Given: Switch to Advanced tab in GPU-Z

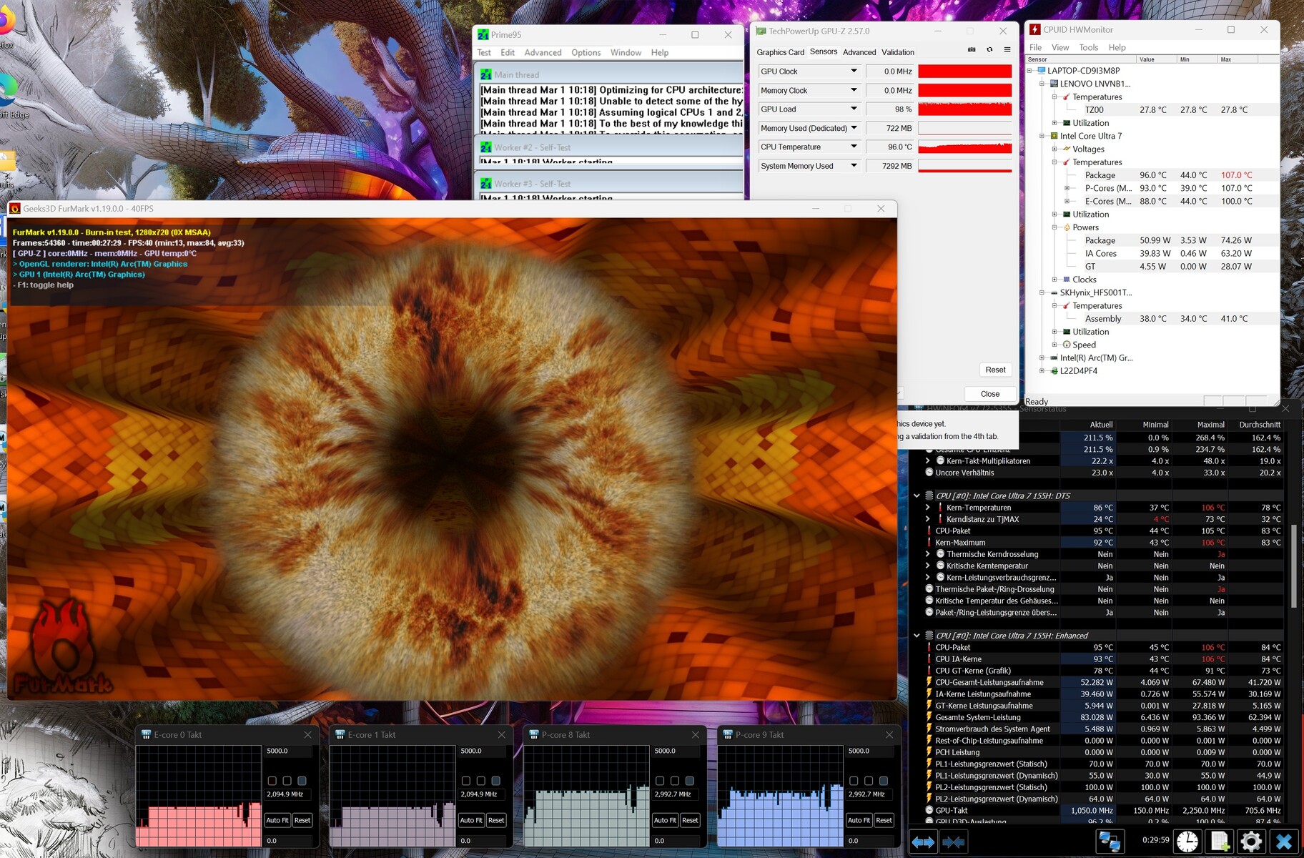Looking at the screenshot, I should (859, 52).
